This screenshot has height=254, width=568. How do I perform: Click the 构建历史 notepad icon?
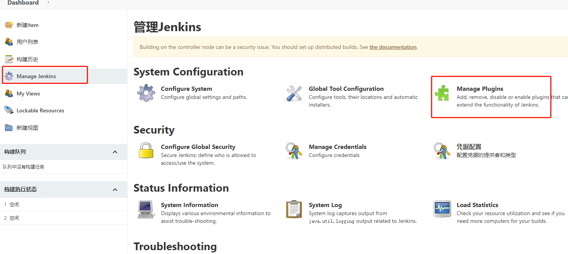point(9,59)
